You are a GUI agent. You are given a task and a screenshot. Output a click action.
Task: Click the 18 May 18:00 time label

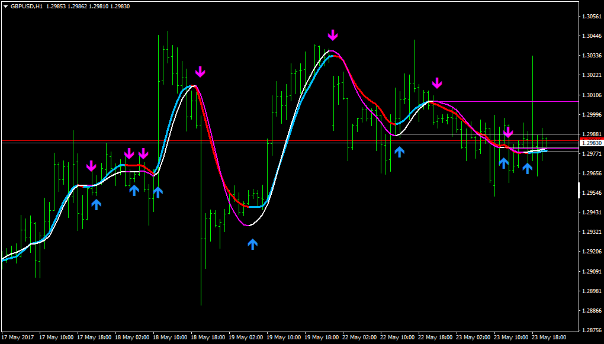[x=208, y=337]
